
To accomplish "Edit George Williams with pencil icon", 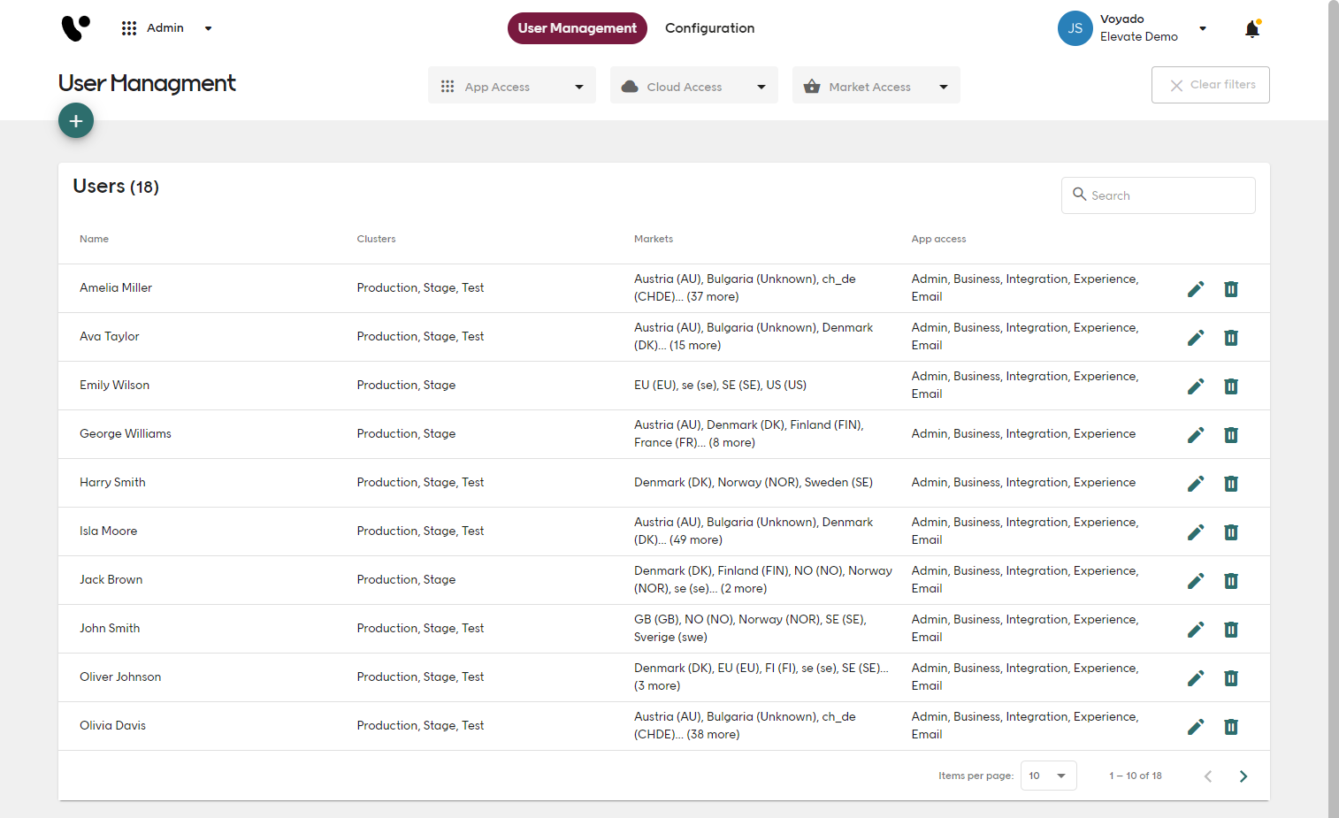I will (x=1196, y=435).
